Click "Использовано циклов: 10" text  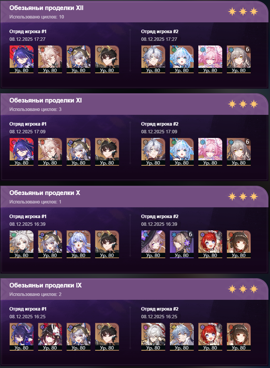point(37,17)
